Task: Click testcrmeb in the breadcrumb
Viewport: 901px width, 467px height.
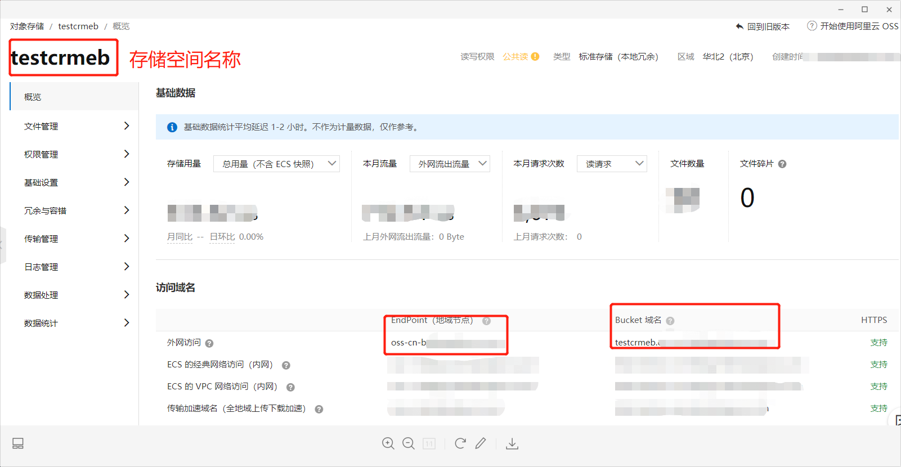Action: [x=78, y=26]
